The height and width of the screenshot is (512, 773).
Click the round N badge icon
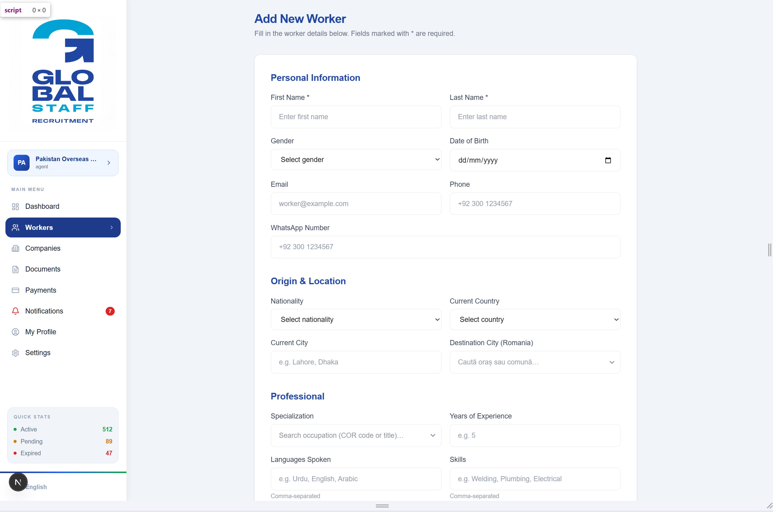tap(18, 482)
